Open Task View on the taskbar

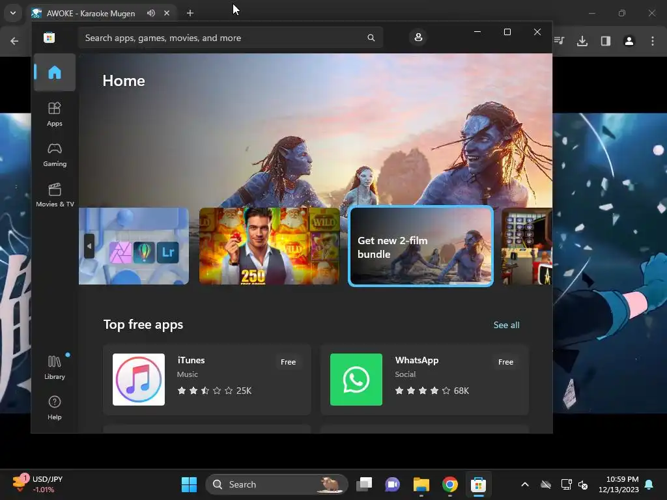364,484
